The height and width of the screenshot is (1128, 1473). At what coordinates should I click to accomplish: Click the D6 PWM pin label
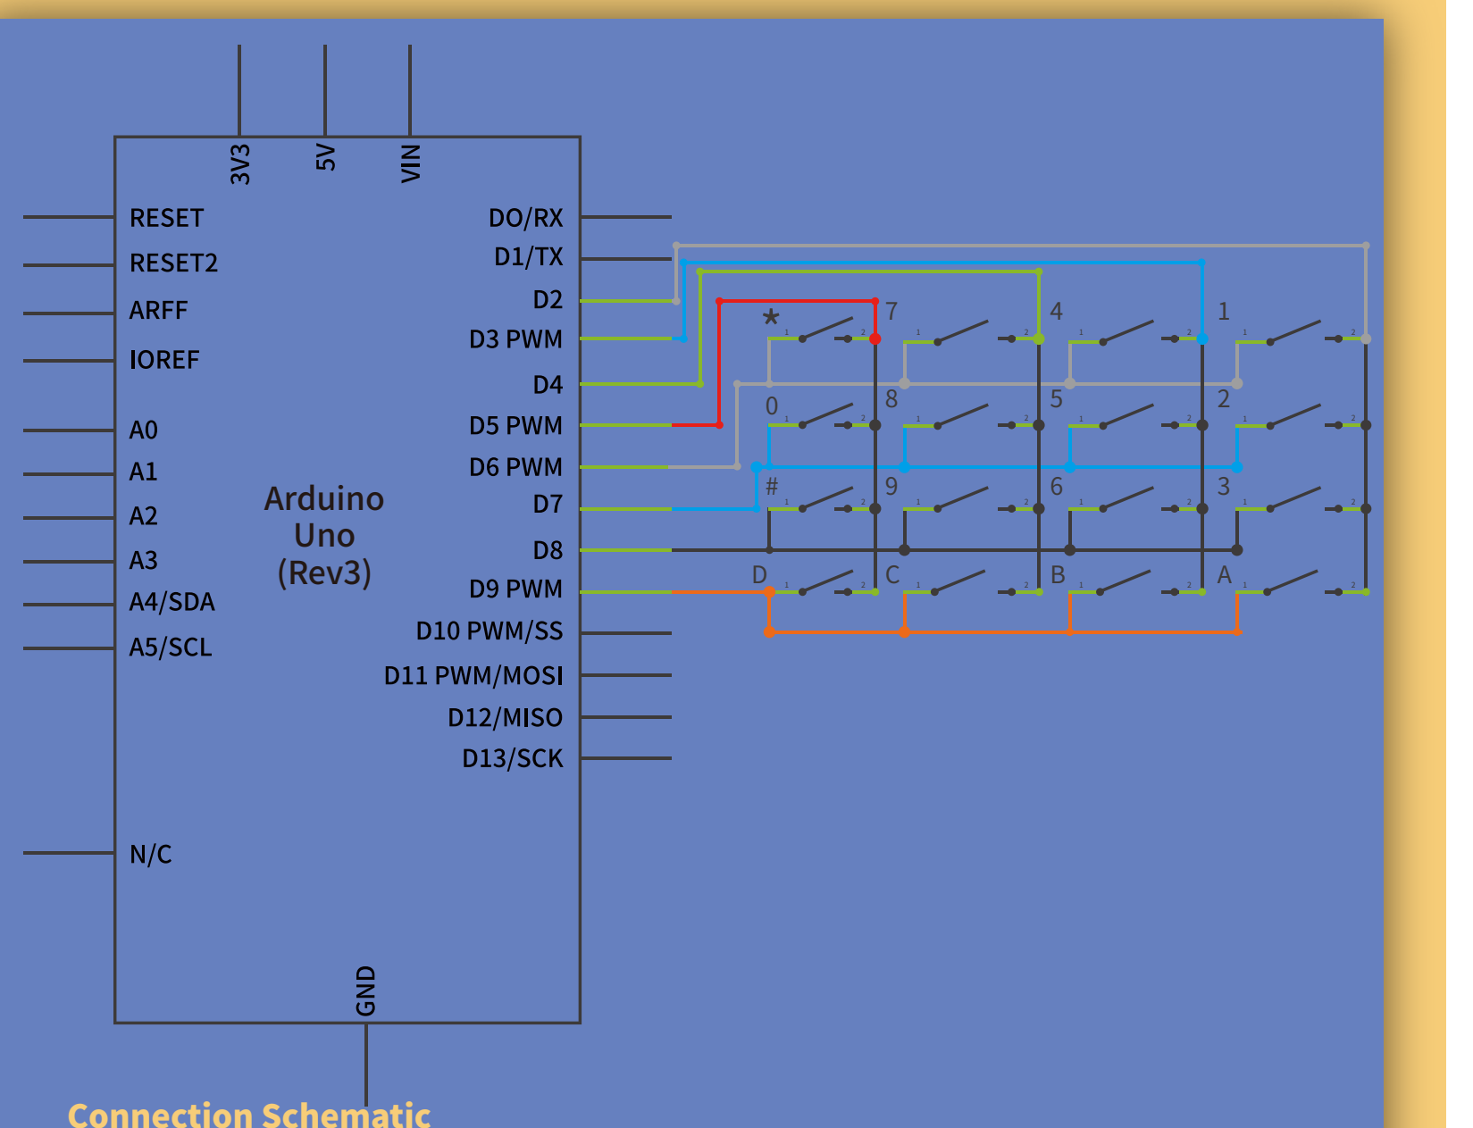pyautogui.click(x=516, y=467)
